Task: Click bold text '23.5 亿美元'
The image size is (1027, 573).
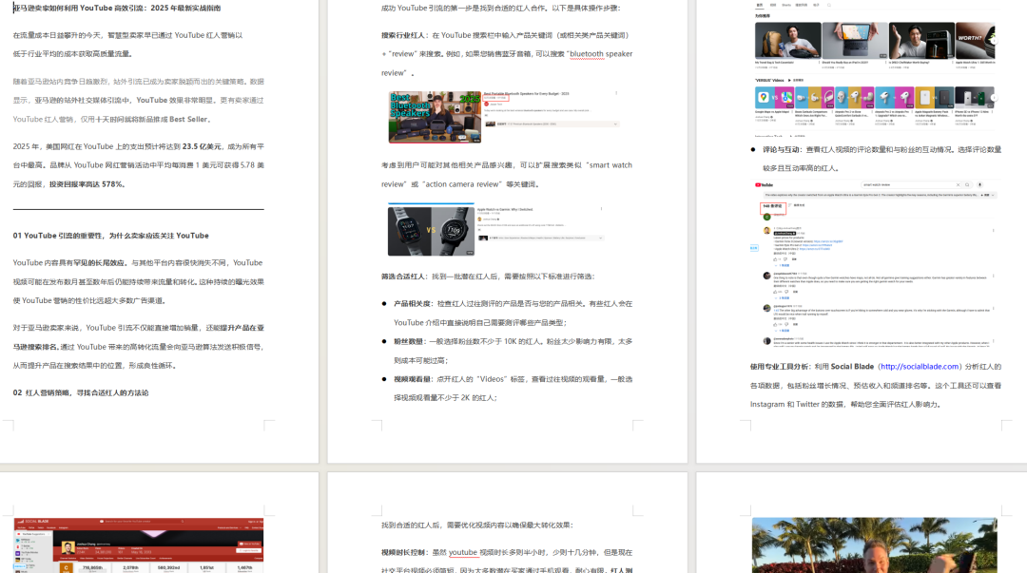Action: tap(202, 146)
